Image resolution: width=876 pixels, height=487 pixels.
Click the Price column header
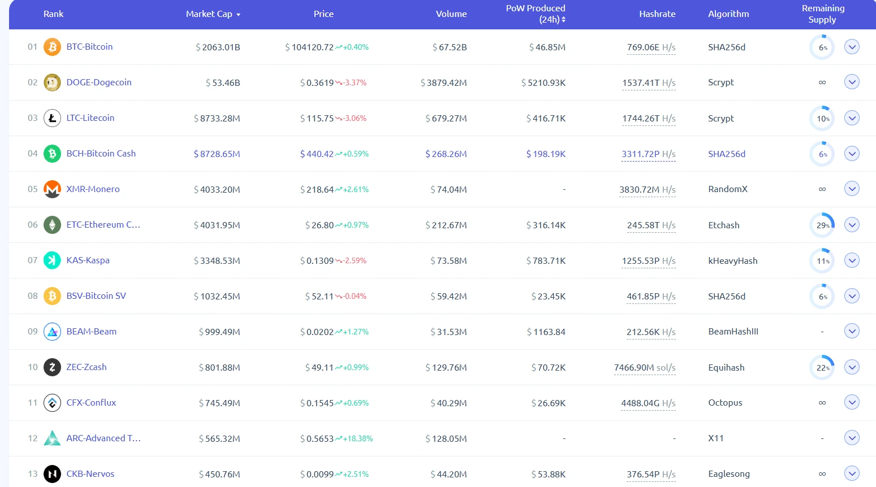[323, 14]
